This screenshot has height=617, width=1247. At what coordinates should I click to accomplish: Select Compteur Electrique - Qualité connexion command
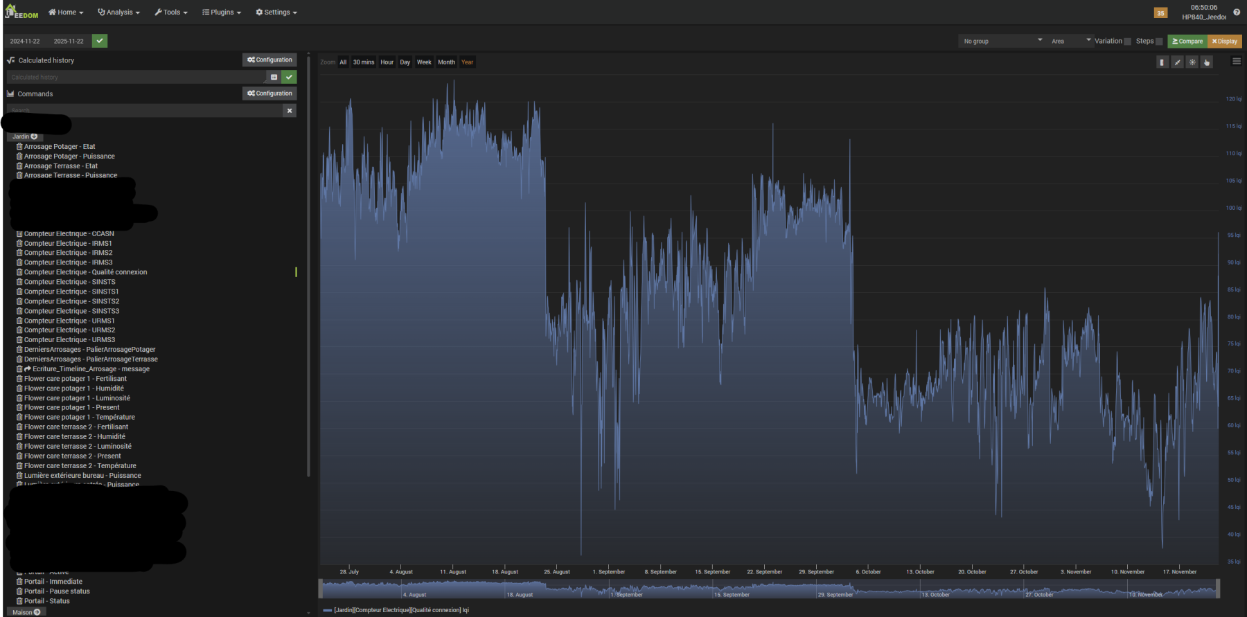tap(85, 272)
